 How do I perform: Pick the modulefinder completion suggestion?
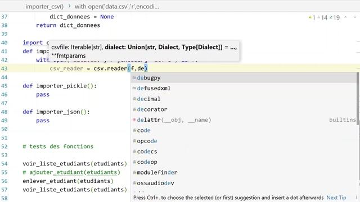[x=244, y=173]
